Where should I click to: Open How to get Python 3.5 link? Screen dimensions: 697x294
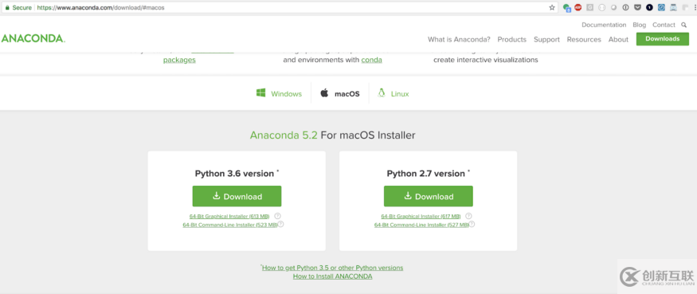click(332, 268)
